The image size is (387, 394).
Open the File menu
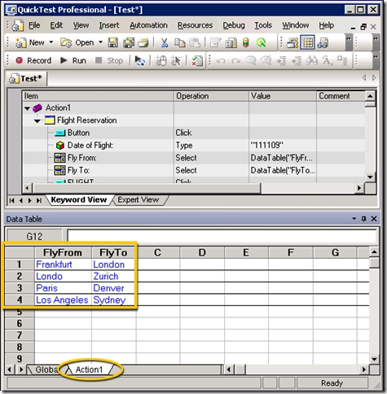[x=34, y=25]
